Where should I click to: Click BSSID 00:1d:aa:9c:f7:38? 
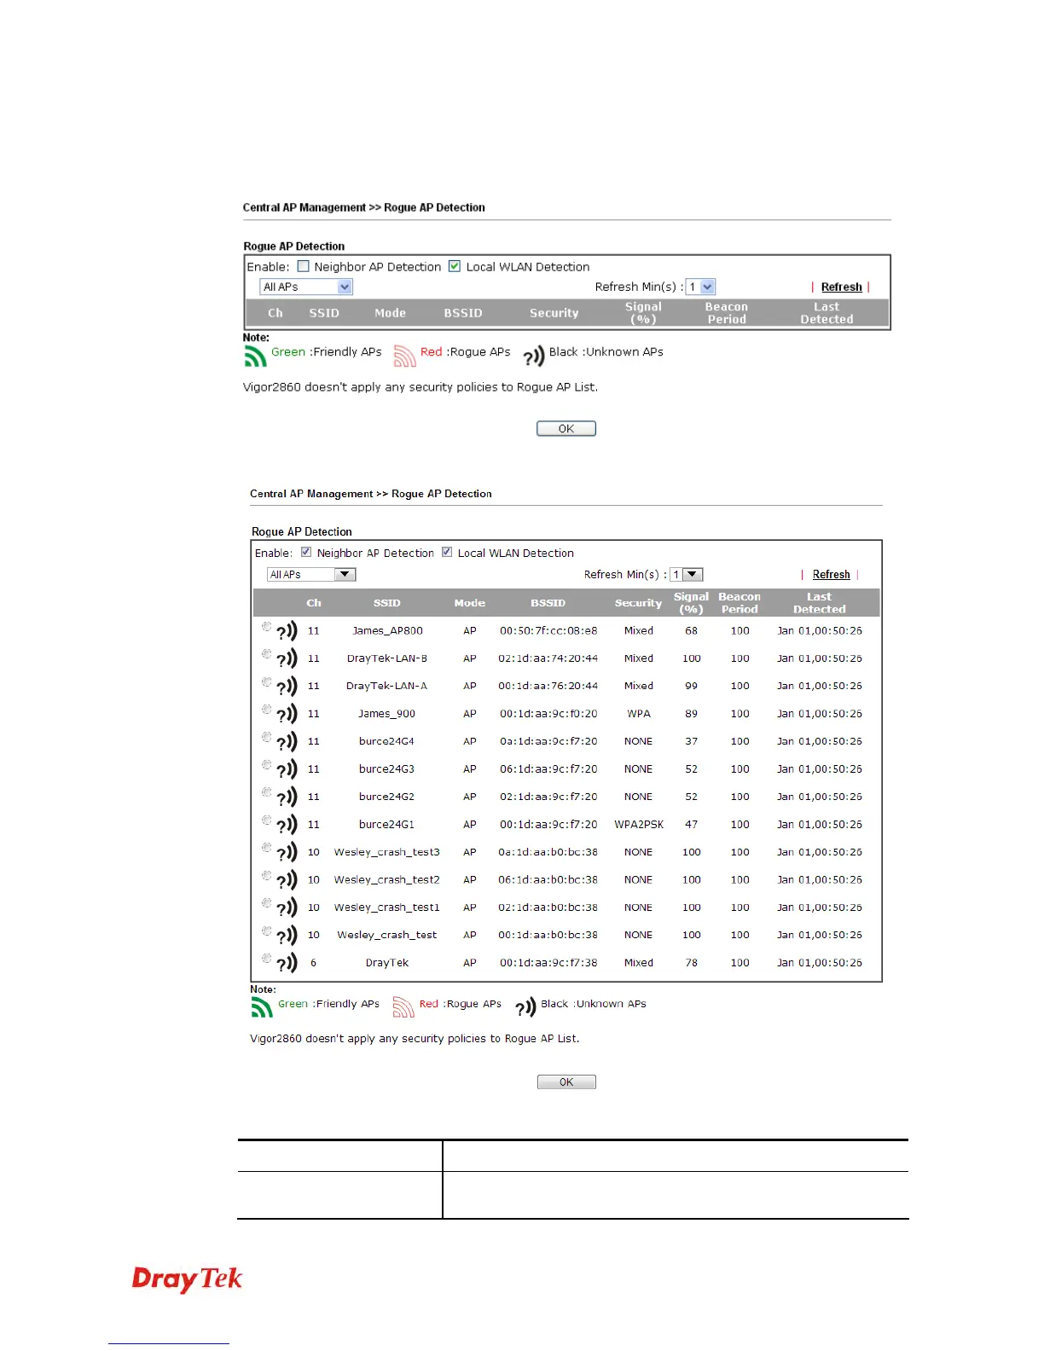[x=548, y=963]
